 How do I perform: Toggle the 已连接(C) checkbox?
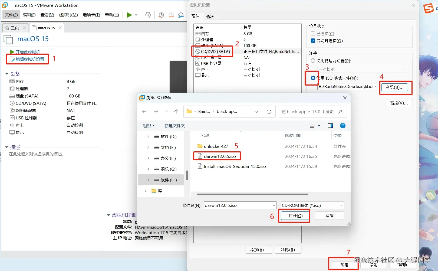coord(313,34)
